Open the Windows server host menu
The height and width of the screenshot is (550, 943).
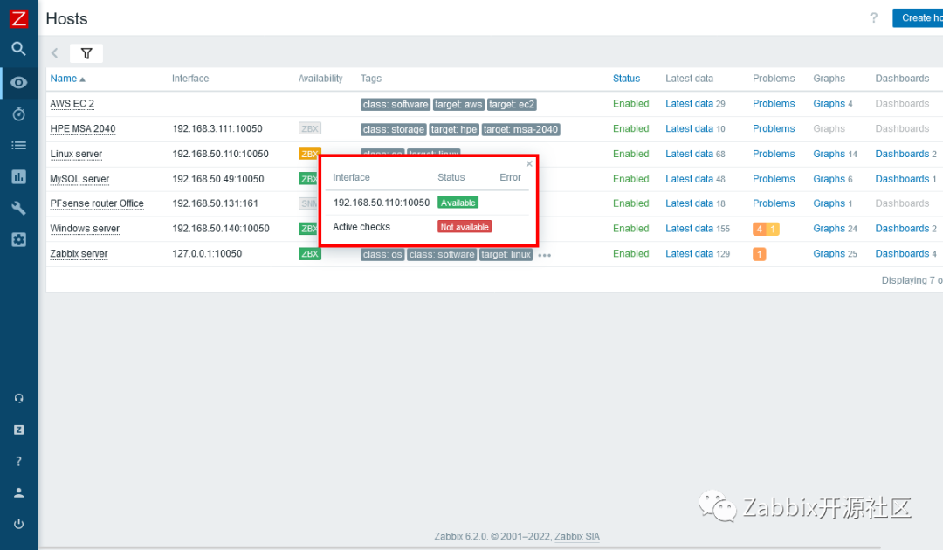(85, 229)
